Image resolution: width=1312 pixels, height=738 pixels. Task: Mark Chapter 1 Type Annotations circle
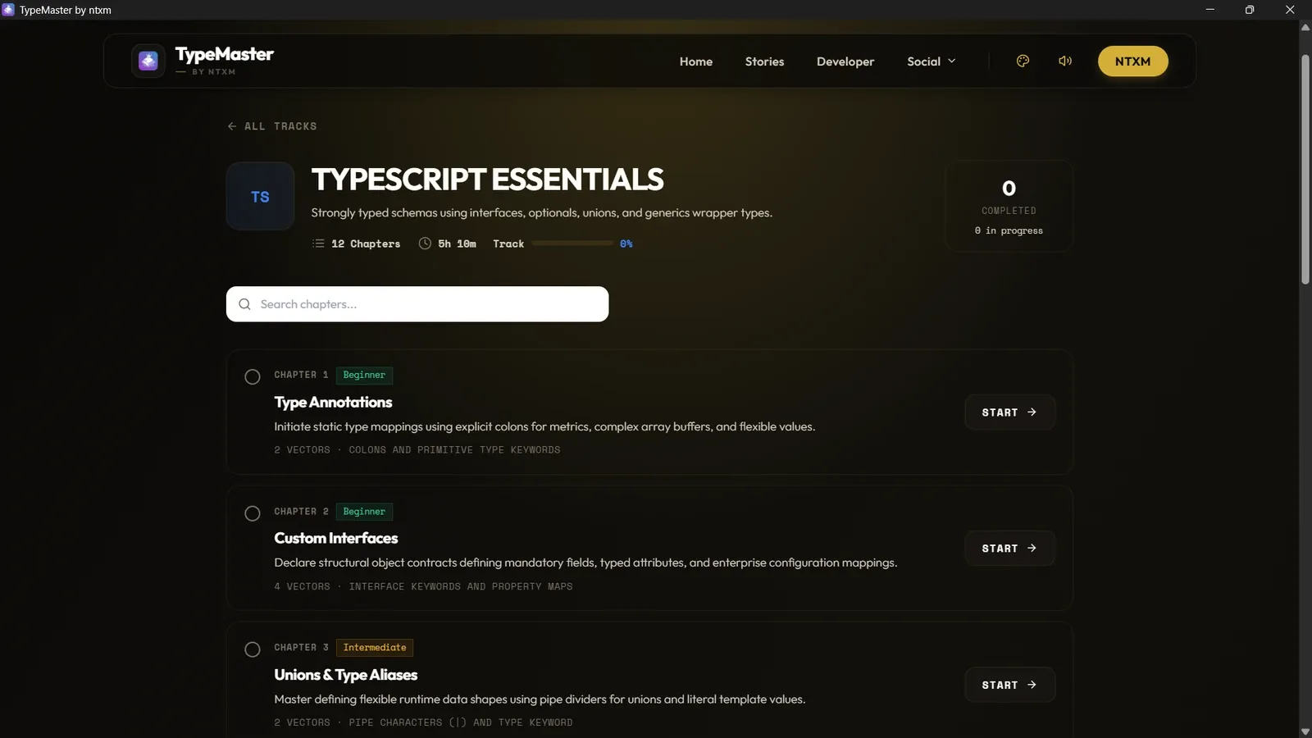click(253, 377)
